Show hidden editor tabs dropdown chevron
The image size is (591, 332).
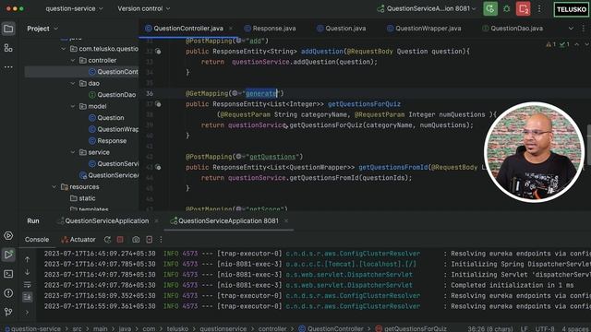pyautogui.click(x=571, y=29)
